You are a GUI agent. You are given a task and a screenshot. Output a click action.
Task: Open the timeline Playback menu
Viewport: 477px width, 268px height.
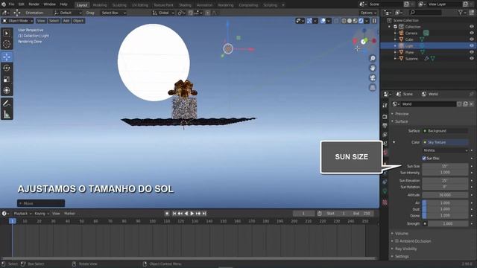[x=22, y=214]
